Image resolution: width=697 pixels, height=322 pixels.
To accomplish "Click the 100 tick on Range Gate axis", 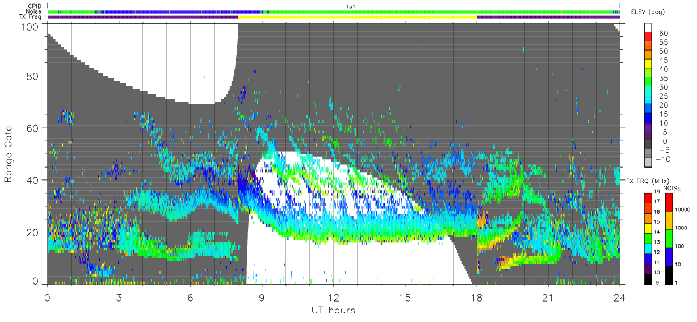I will click(x=31, y=26).
